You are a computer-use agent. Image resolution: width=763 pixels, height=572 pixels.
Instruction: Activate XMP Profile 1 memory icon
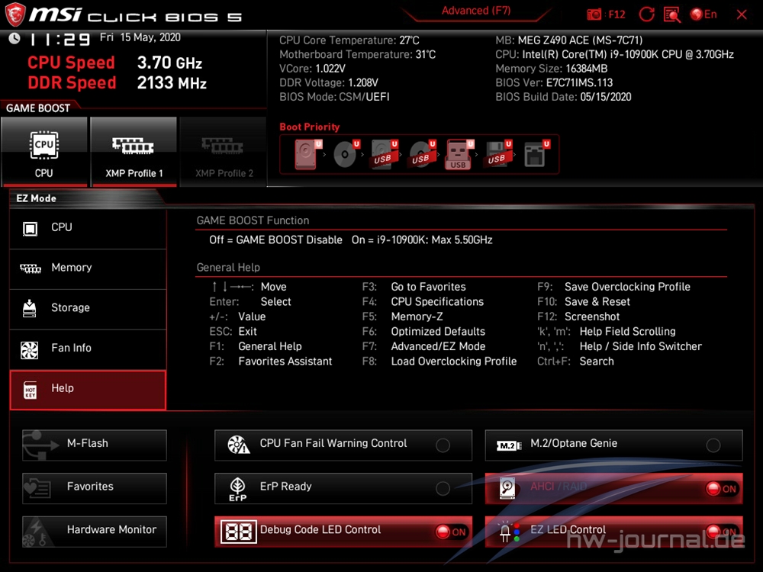coord(133,146)
